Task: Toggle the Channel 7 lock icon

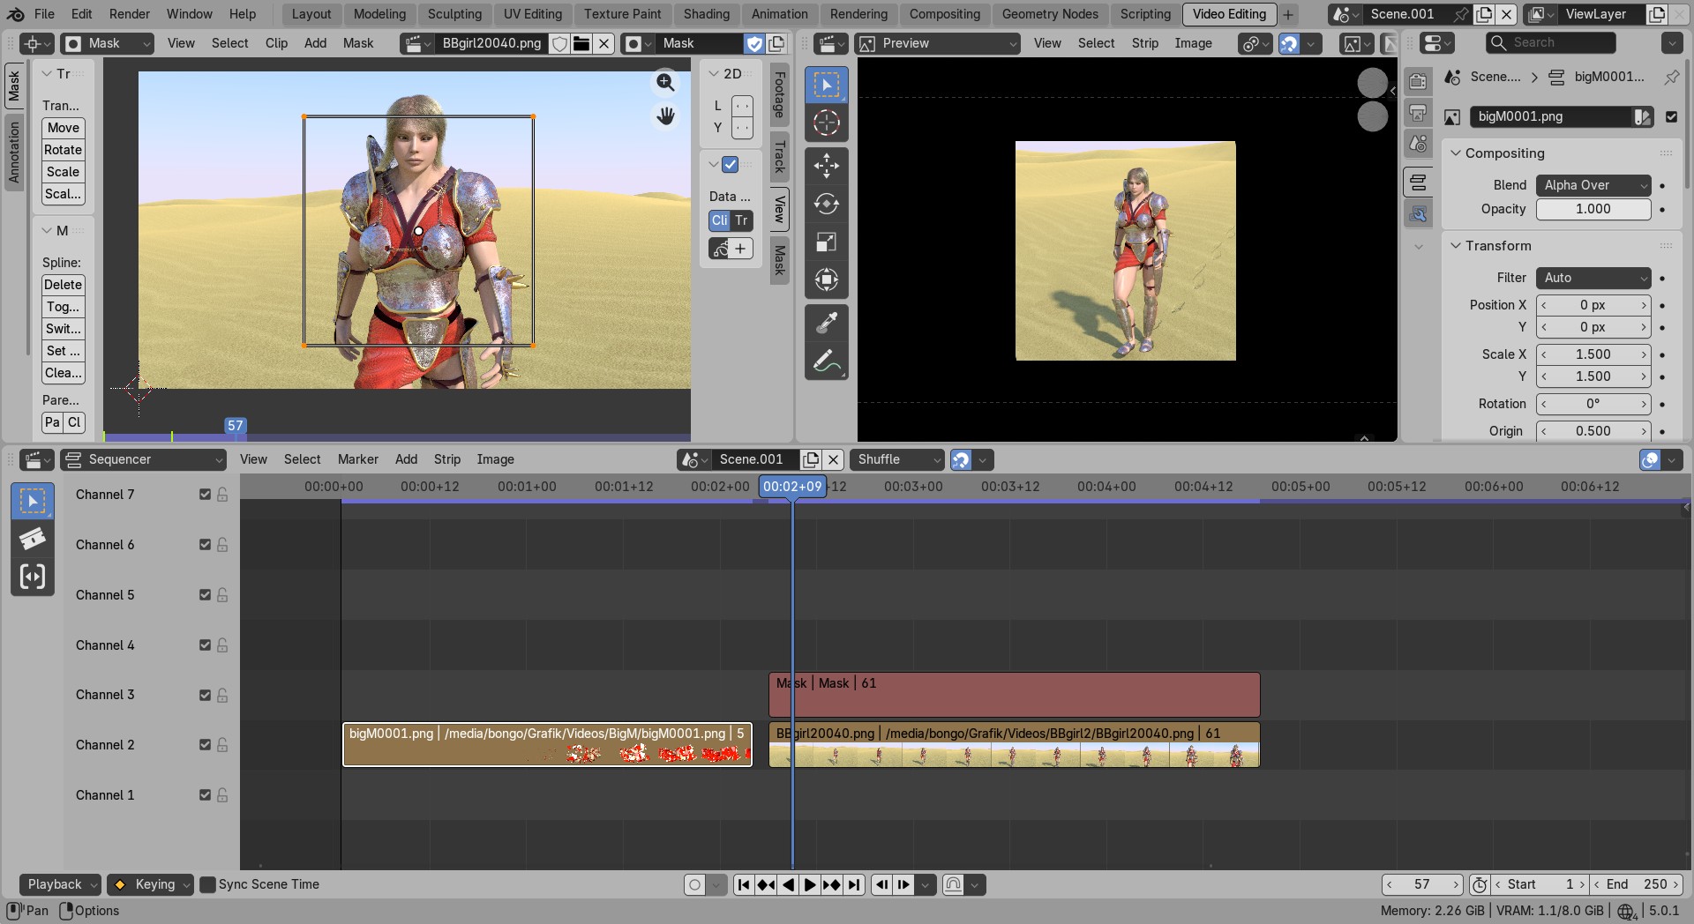Action: tap(222, 495)
